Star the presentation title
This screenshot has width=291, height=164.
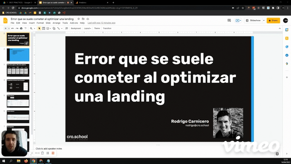79,19
